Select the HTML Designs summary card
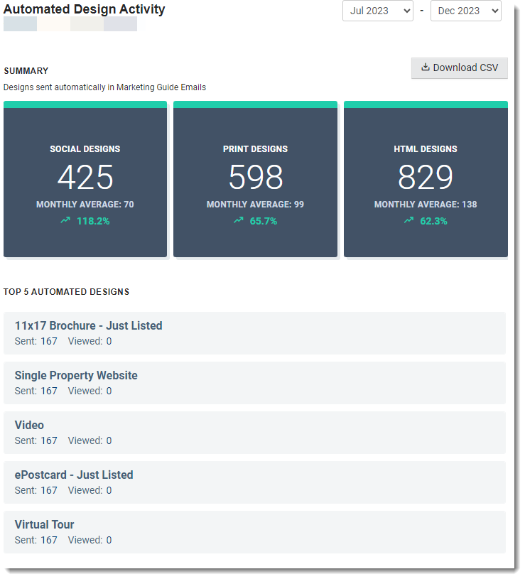The width and height of the screenshot is (525, 579). pyautogui.click(x=426, y=181)
